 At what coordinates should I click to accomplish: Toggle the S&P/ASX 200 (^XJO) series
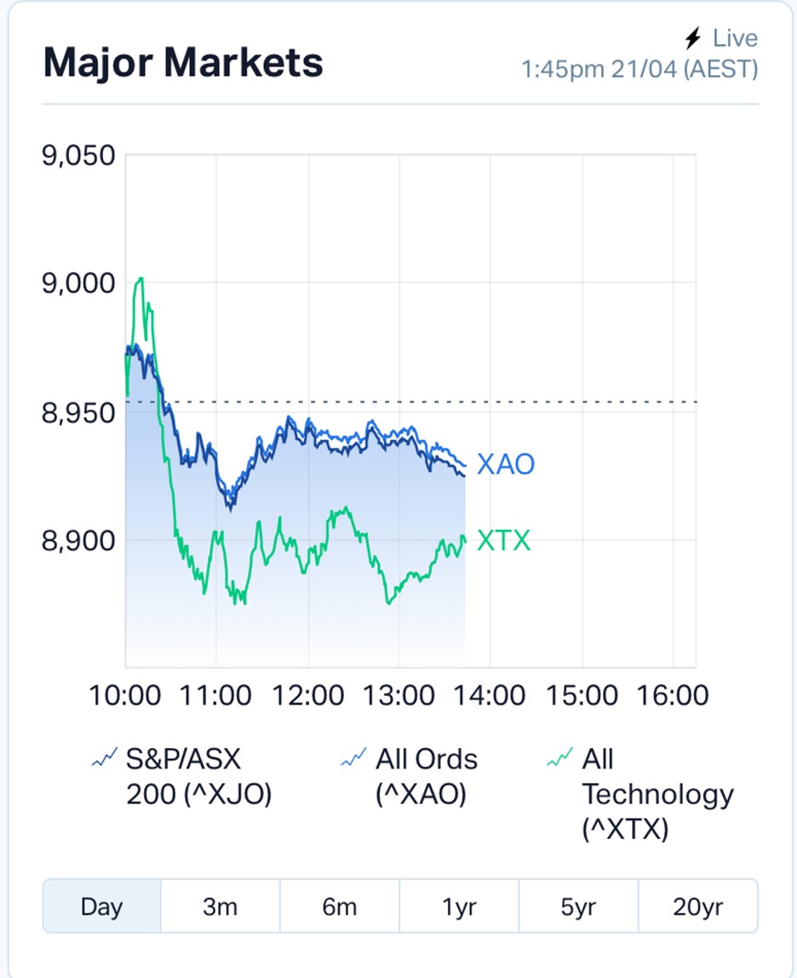click(182, 777)
